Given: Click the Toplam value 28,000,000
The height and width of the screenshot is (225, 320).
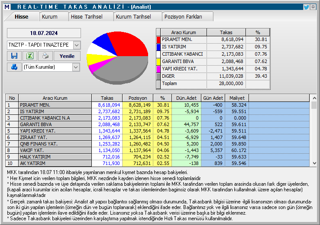Looking at the screenshot, I should 231,83.
